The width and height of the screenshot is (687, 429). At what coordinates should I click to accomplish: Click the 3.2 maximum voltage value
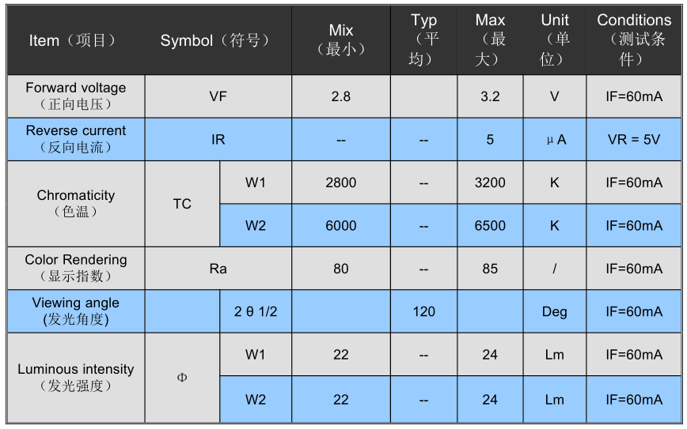490,96
